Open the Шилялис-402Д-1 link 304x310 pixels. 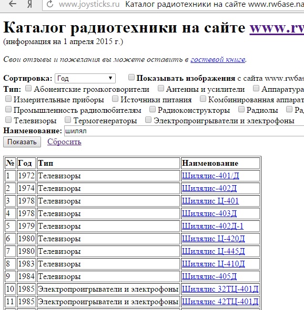(x=212, y=226)
